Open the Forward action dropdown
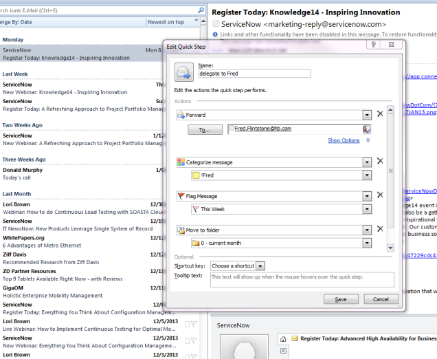The width and height of the screenshot is (437, 359). (x=368, y=115)
